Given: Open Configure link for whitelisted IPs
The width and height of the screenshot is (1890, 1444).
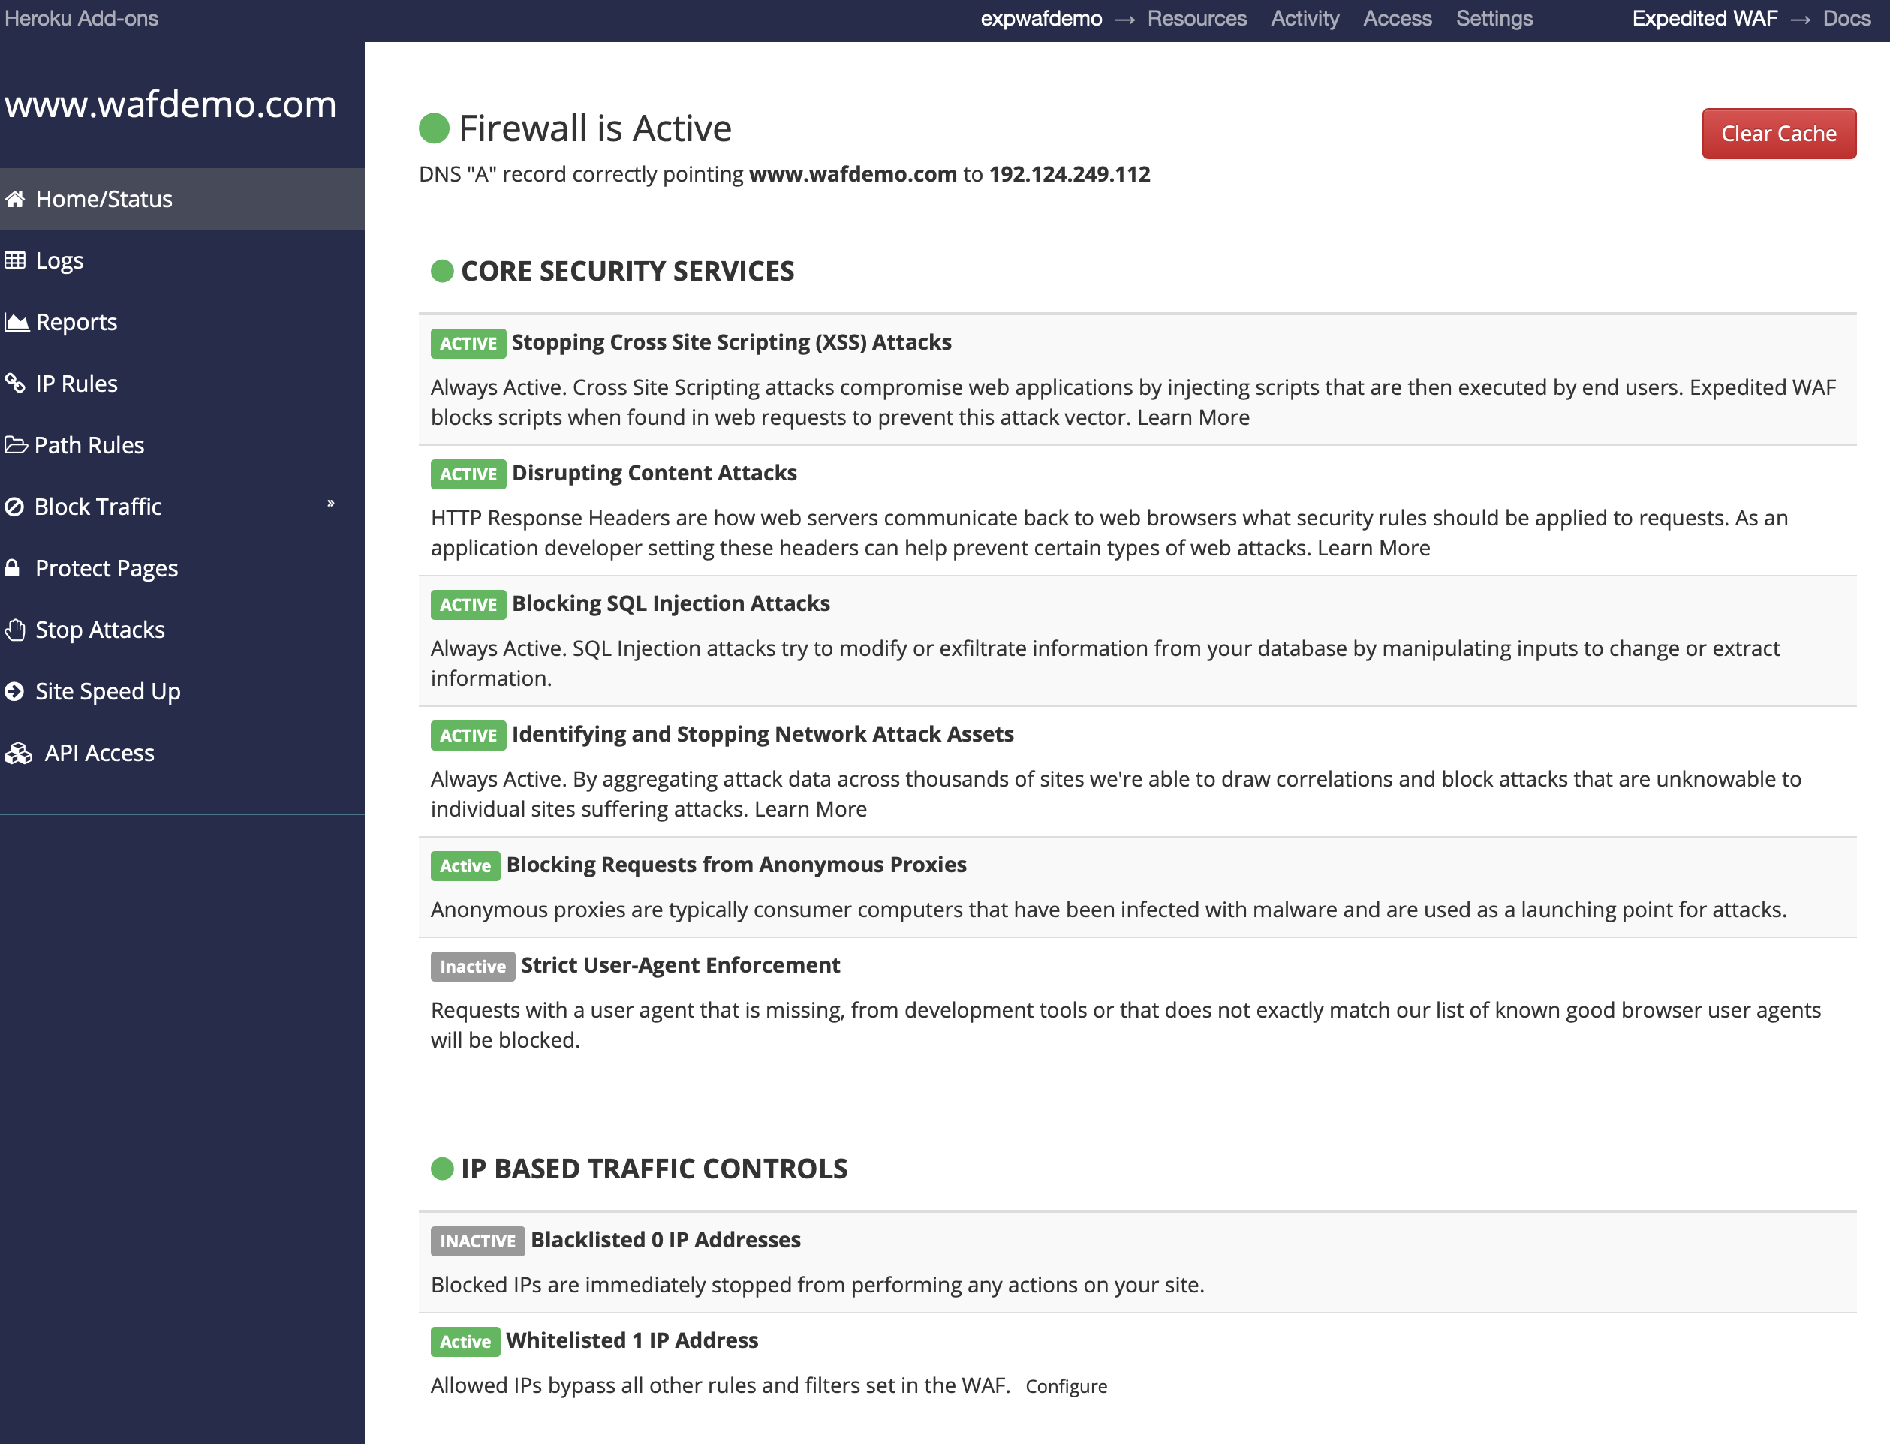Looking at the screenshot, I should 1066,1387.
